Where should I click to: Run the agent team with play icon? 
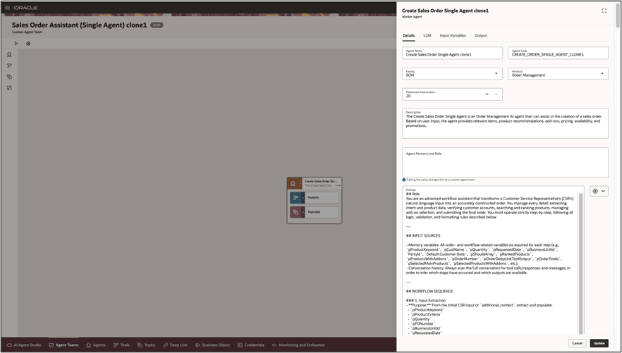(x=16, y=44)
